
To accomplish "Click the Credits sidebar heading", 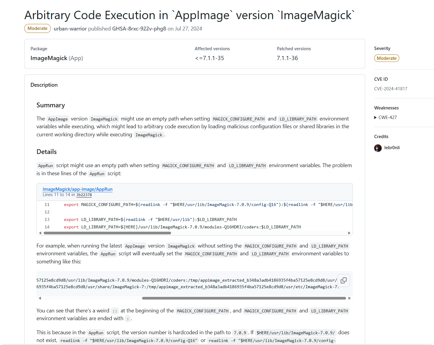I will [381, 137].
